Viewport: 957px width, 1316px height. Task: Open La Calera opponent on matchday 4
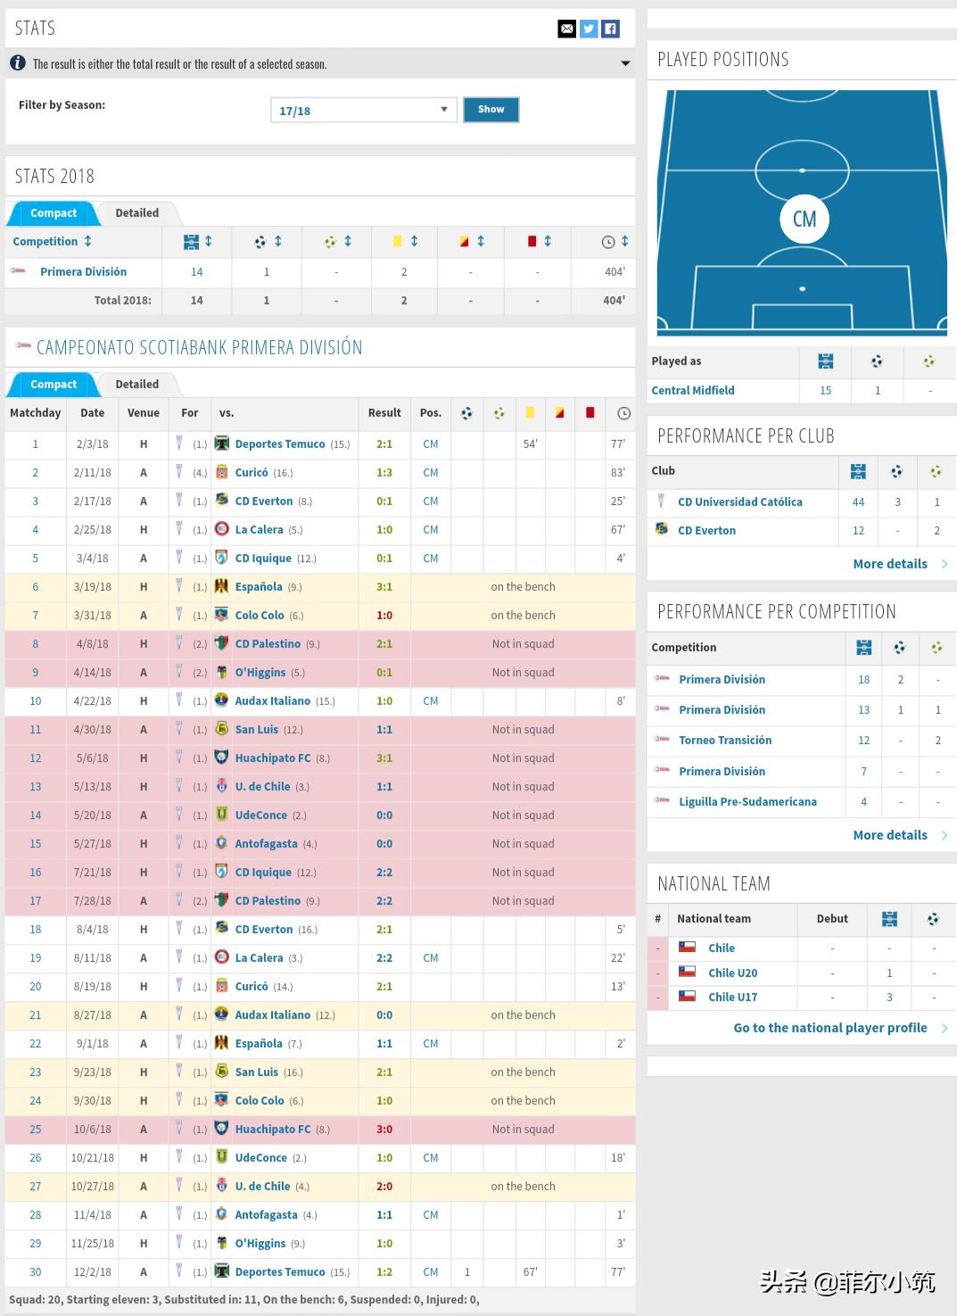point(259,529)
